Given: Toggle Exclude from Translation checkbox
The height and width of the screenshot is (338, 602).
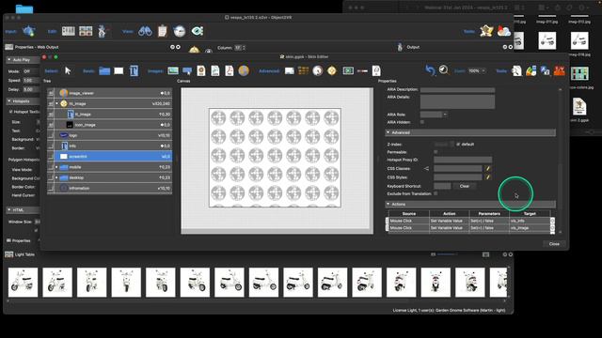Looking at the screenshot, I should tap(436, 193).
